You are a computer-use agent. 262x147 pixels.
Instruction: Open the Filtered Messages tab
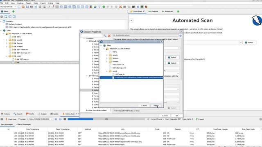click(24, 124)
